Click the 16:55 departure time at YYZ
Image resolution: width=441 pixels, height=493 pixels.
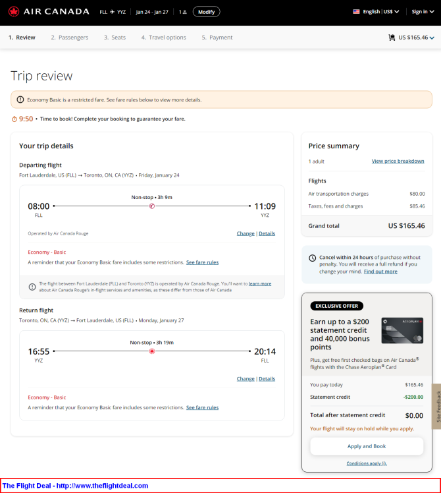[39, 351]
